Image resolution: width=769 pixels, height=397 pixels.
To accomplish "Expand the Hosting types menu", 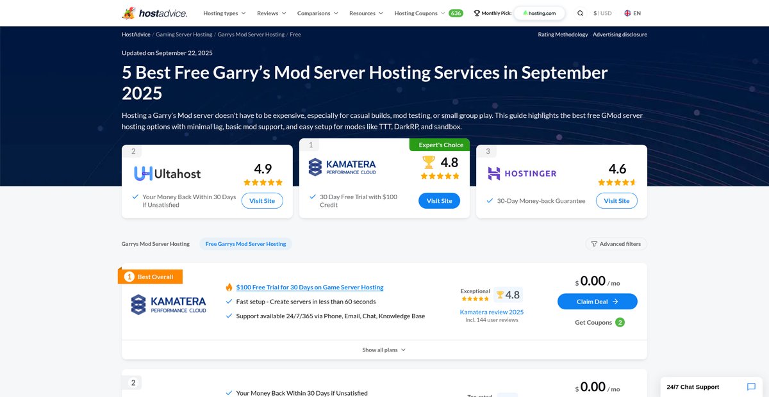I will pos(224,13).
